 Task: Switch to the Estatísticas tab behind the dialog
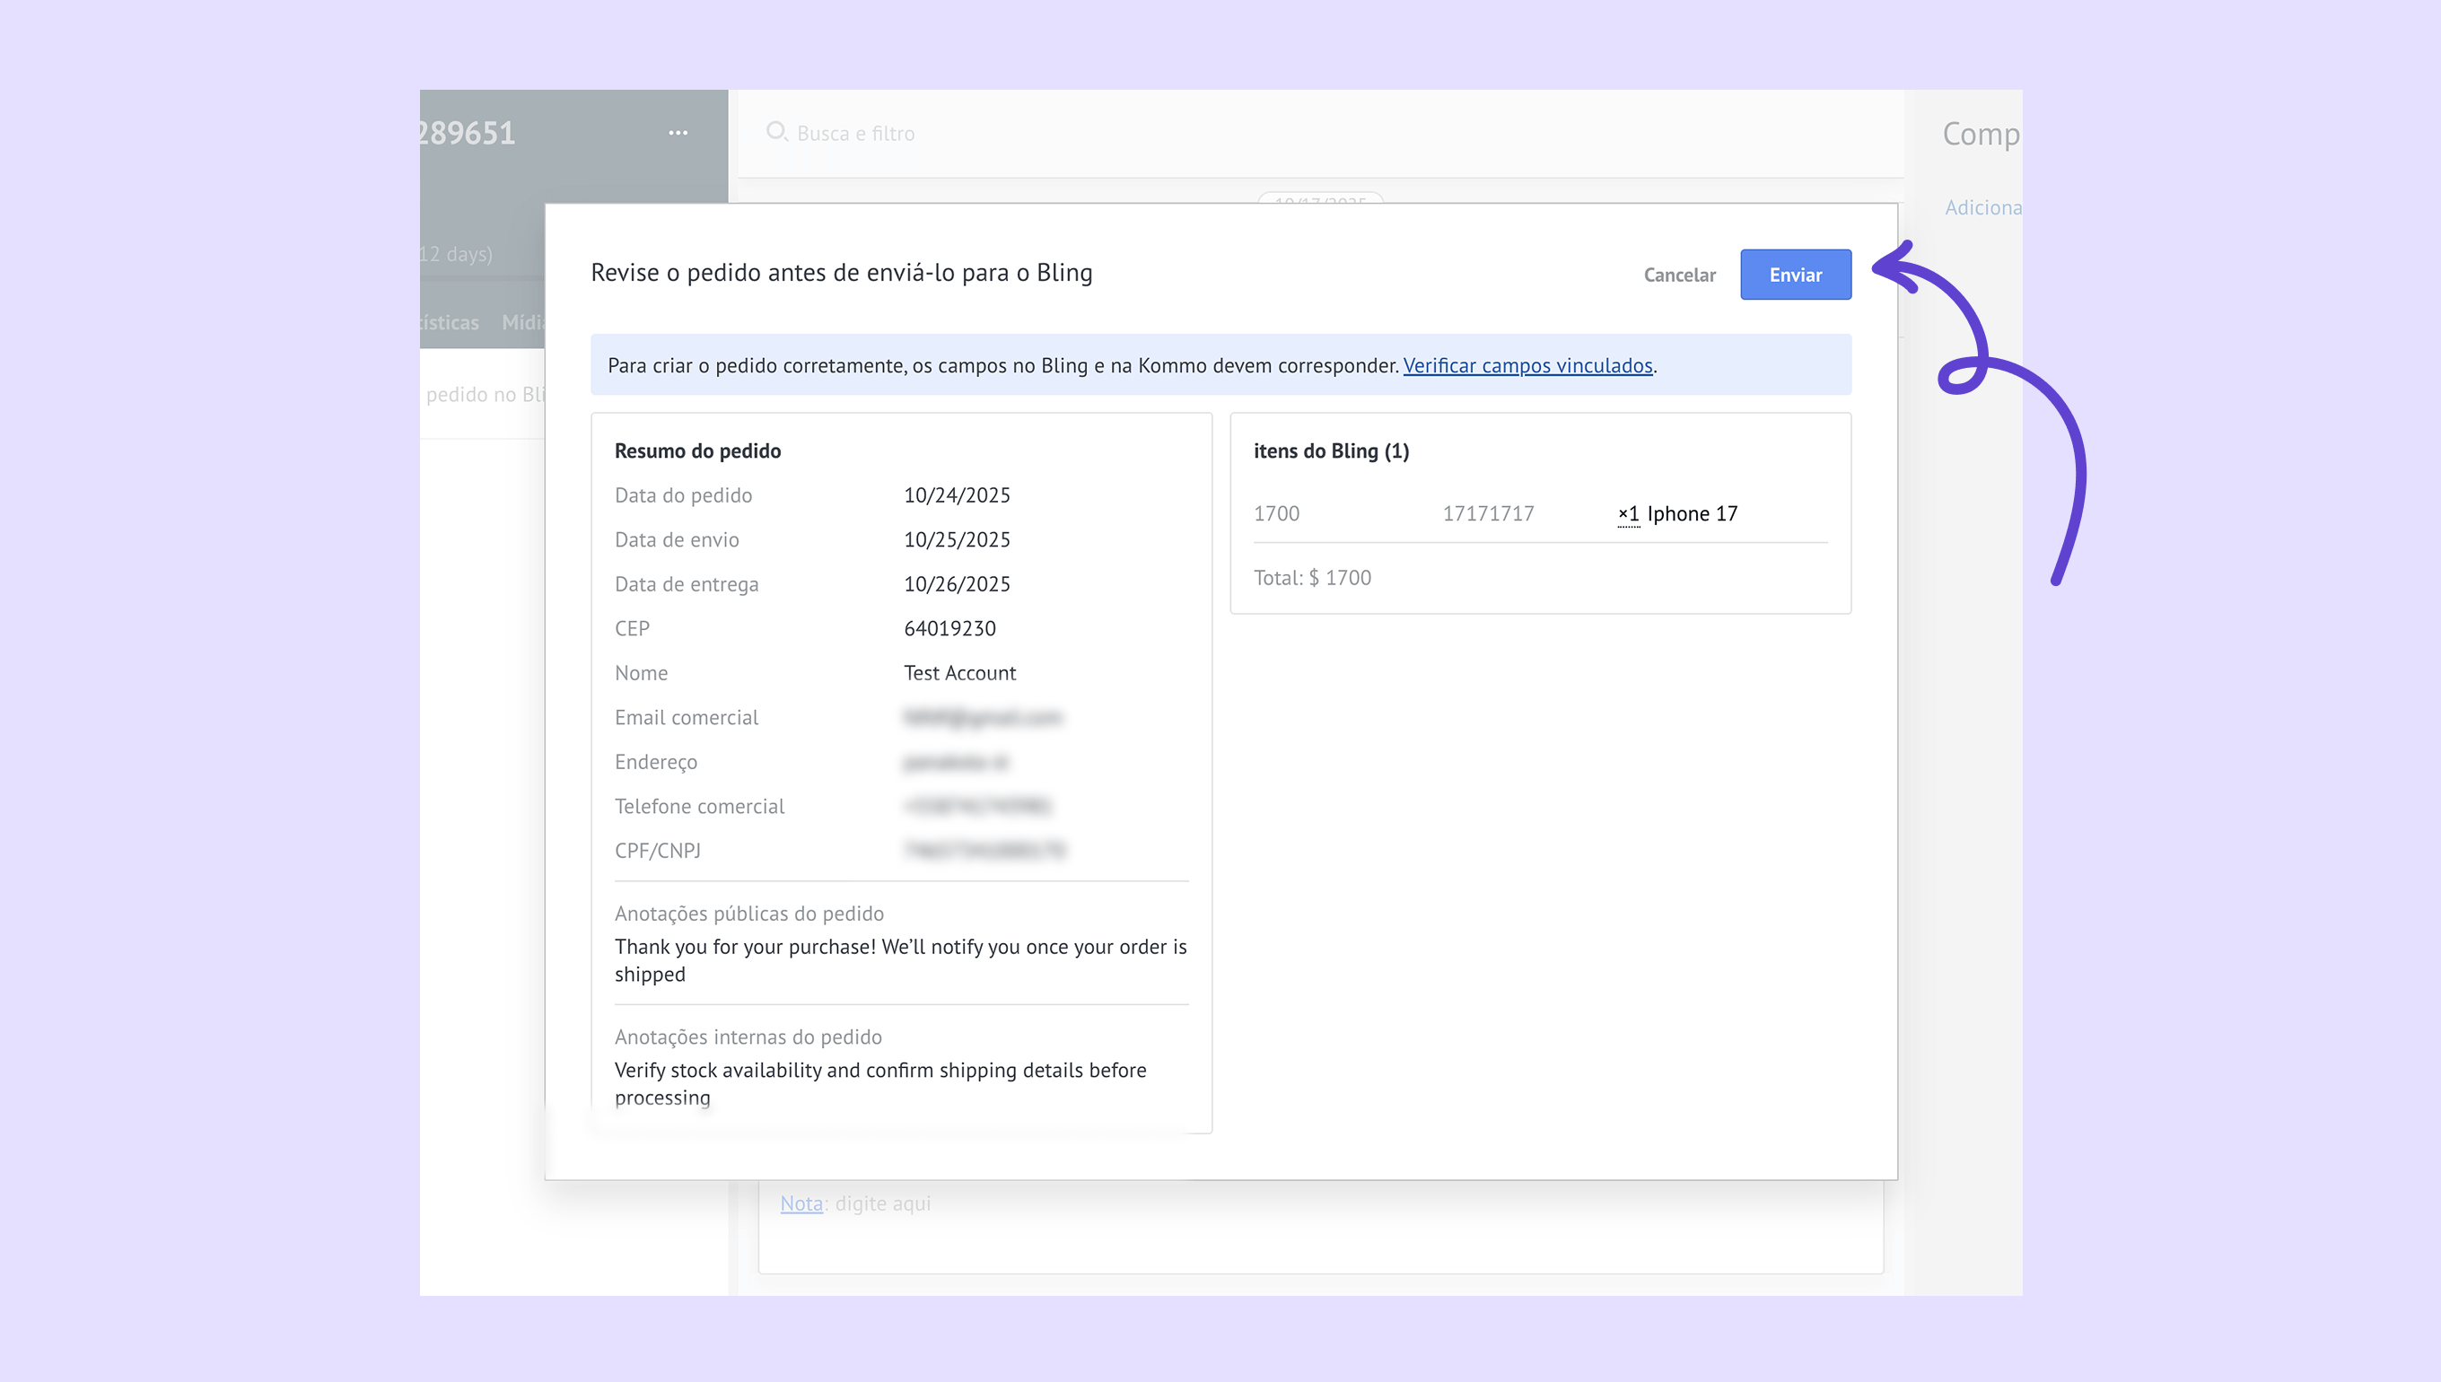[450, 323]
